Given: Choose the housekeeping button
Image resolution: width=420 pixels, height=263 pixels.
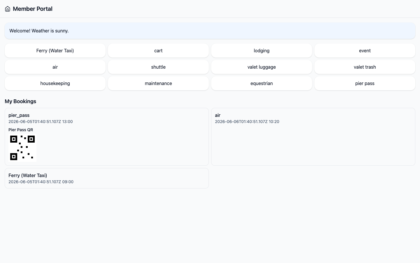Looking at the screenshot, I should click(x=55, y=83).
